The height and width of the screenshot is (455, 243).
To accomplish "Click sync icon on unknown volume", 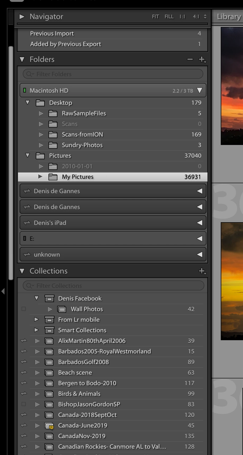I will tap(27, 254).
